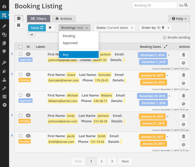Click lightning icon beside Emily Johnson row

pos(12,115)
